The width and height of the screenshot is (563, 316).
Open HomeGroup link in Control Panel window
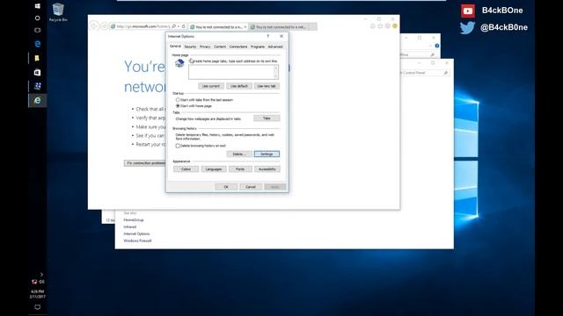[134, 220]
